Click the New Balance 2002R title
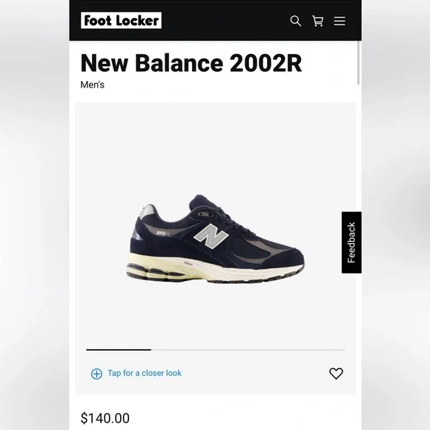Screen dimensions: 430x430 [191, 63]
